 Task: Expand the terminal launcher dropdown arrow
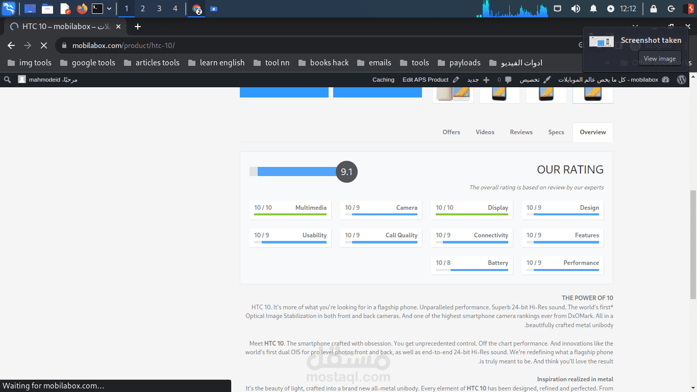click(x=109, y=9)
